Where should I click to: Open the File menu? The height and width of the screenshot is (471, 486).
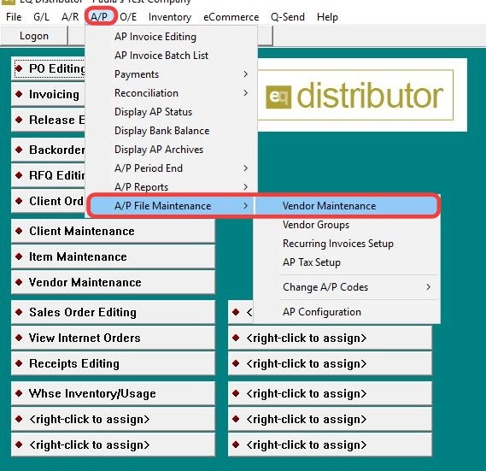point(14,17)
